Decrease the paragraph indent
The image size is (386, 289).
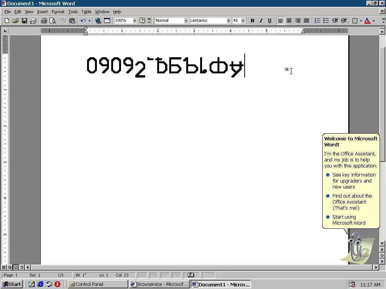pyautogui.click(x=335, y=21)
